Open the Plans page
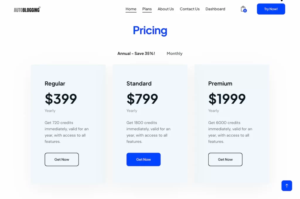Viewport: 300px width, 199px height. coord(147,9)
